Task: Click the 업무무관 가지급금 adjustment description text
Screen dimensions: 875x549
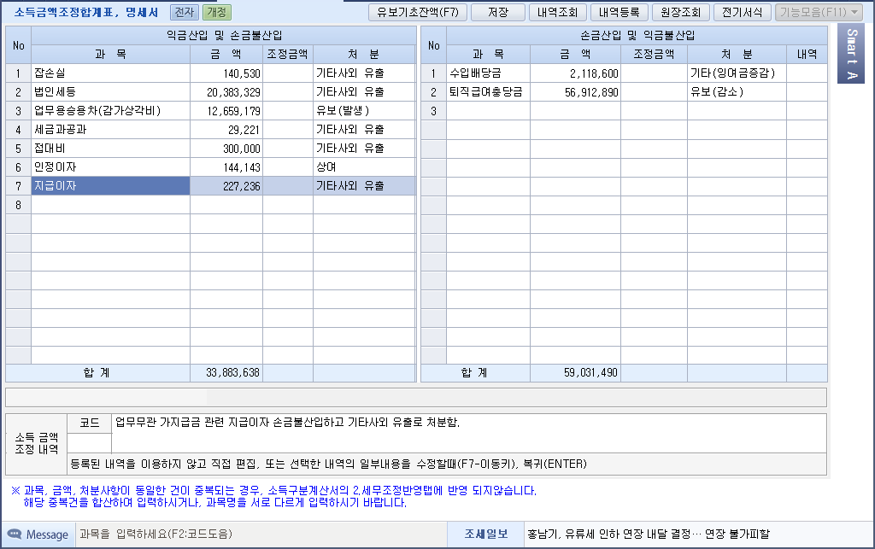Action: pos(287,423)
